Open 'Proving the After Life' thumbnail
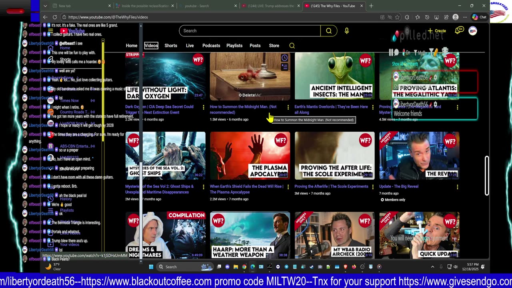The height and width of the screenshot is (288, 512). pyautogui.click(x=335, y=156)
